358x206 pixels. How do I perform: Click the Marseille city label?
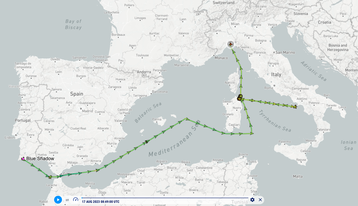pyautogui.click(x=181, y=65)
